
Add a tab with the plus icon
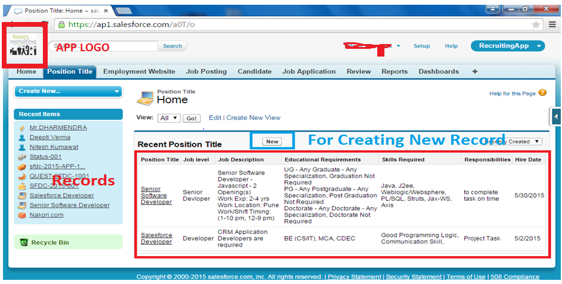(x=475, y=71)
